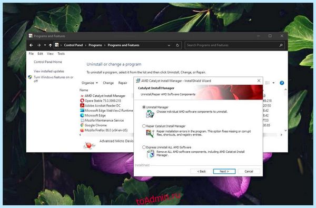
Task: Cancel the AMD Catalyst Install Manager wizard
Action: (249, 171)
